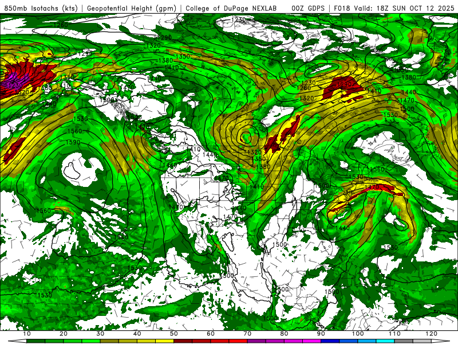458x344 pixels.
Task: Select the dark gray 110-115 kt legend swatch
Action: 404,341
